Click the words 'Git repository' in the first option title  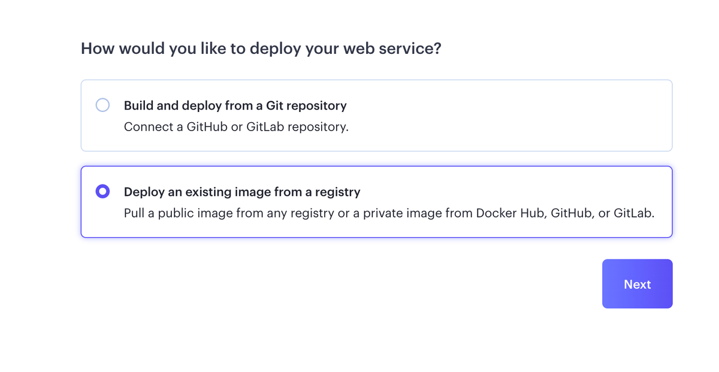click(x=307, y=106)
